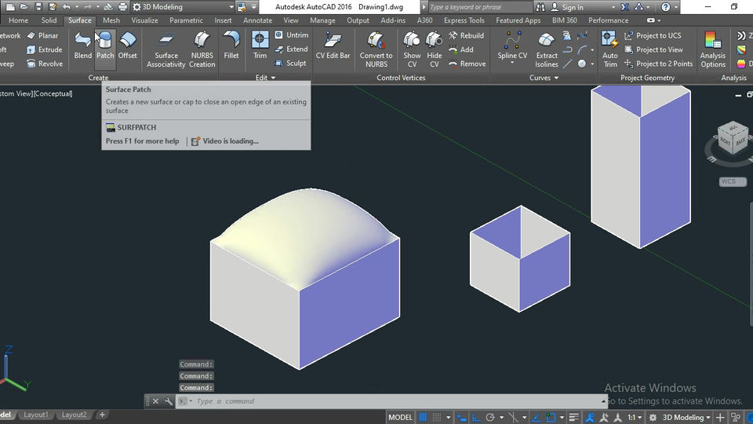Open the Visualize ribbon tab
The width and height of the screenshot is (753, 424).
[x=144, y=20]
